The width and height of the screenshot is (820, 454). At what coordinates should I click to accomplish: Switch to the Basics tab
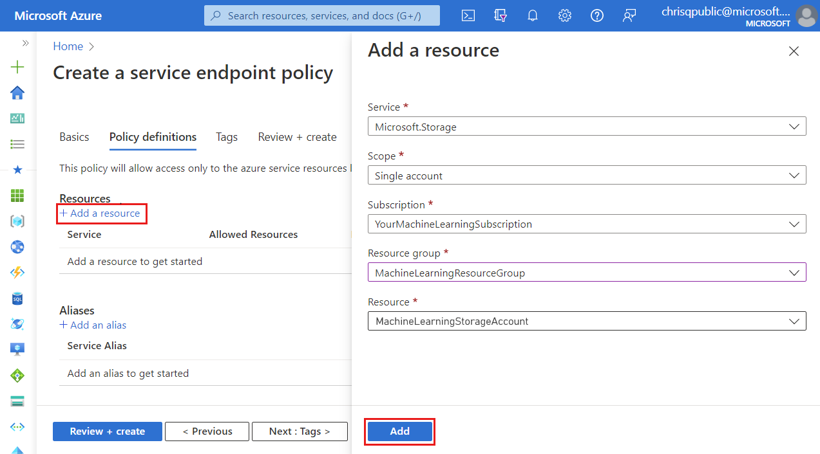coord(74,137)
